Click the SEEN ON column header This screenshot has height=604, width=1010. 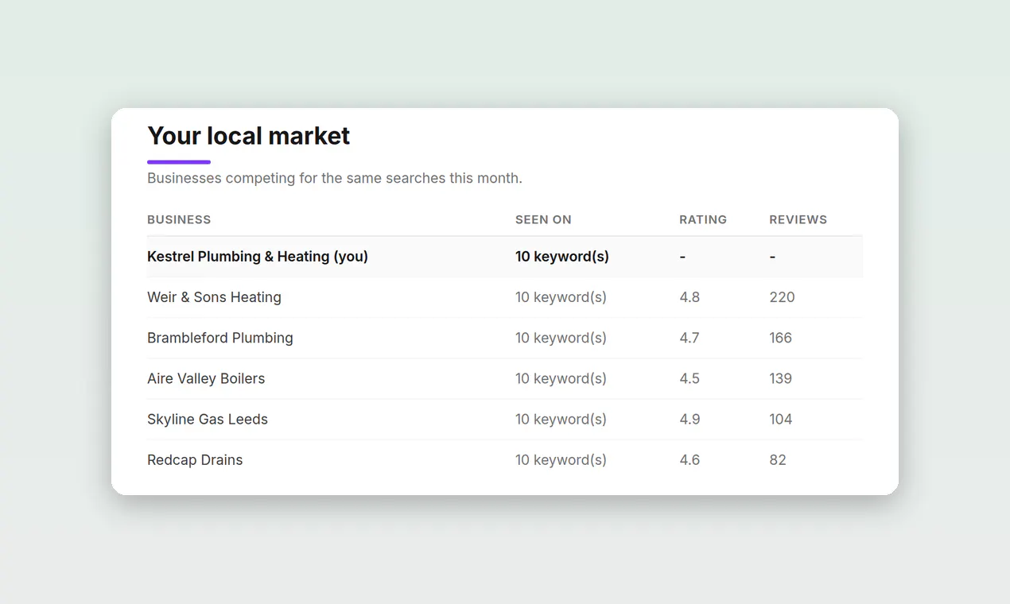click(x=543, y=219)
